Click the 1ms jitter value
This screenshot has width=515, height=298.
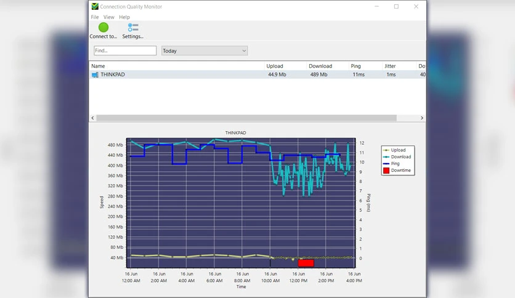pyautogui.click(x=391, y=74)
